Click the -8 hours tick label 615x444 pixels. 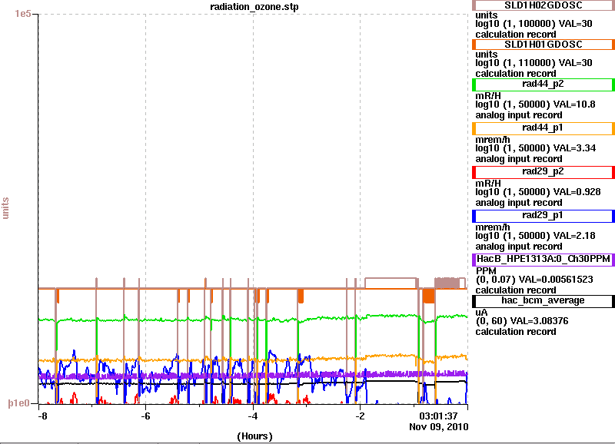(42, 416)
